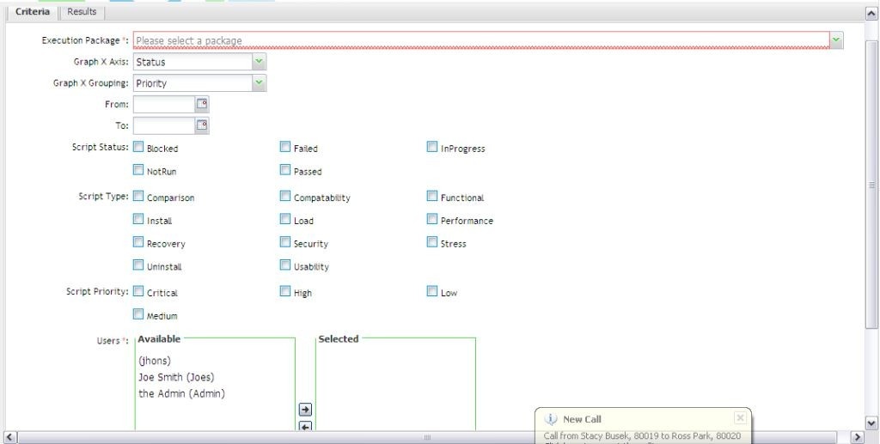Click the horizontal scrollbar left arrow
This screenshot has width=880, height=444.
click(9, 437)
